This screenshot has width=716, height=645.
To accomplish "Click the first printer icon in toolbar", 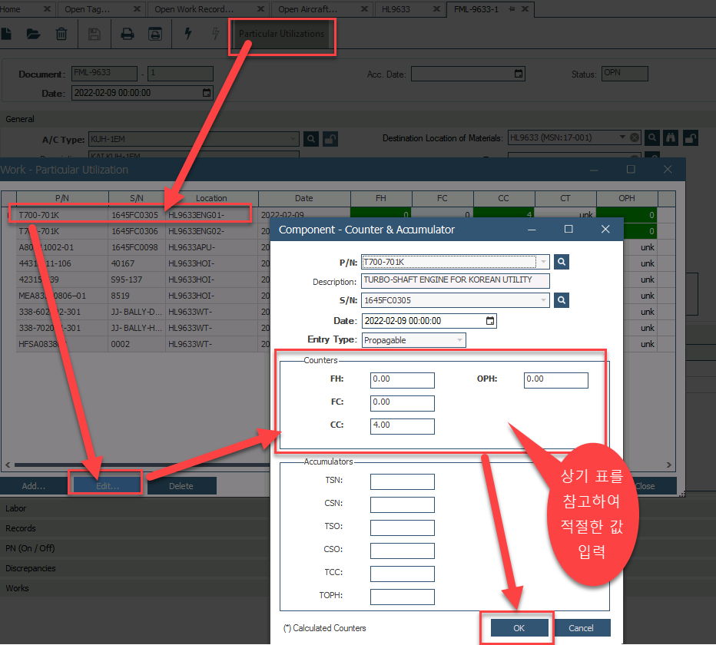I will point(128,35).
